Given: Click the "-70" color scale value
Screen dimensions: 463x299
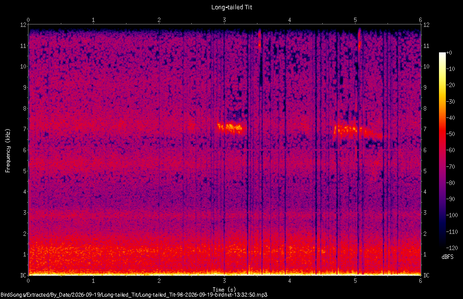Looking at the screenshot, I should coord(450,167).
